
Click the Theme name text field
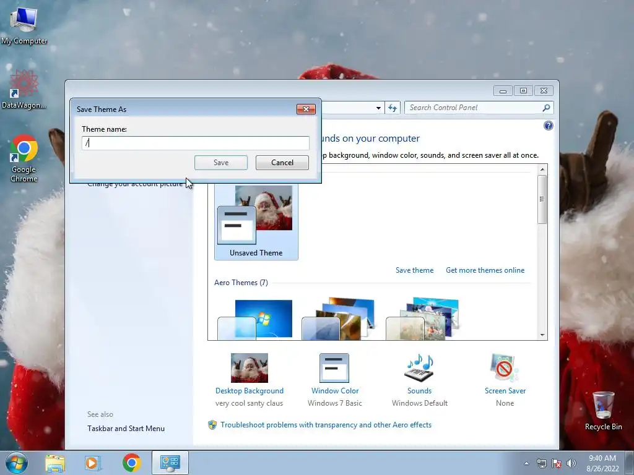click(195, 143)
